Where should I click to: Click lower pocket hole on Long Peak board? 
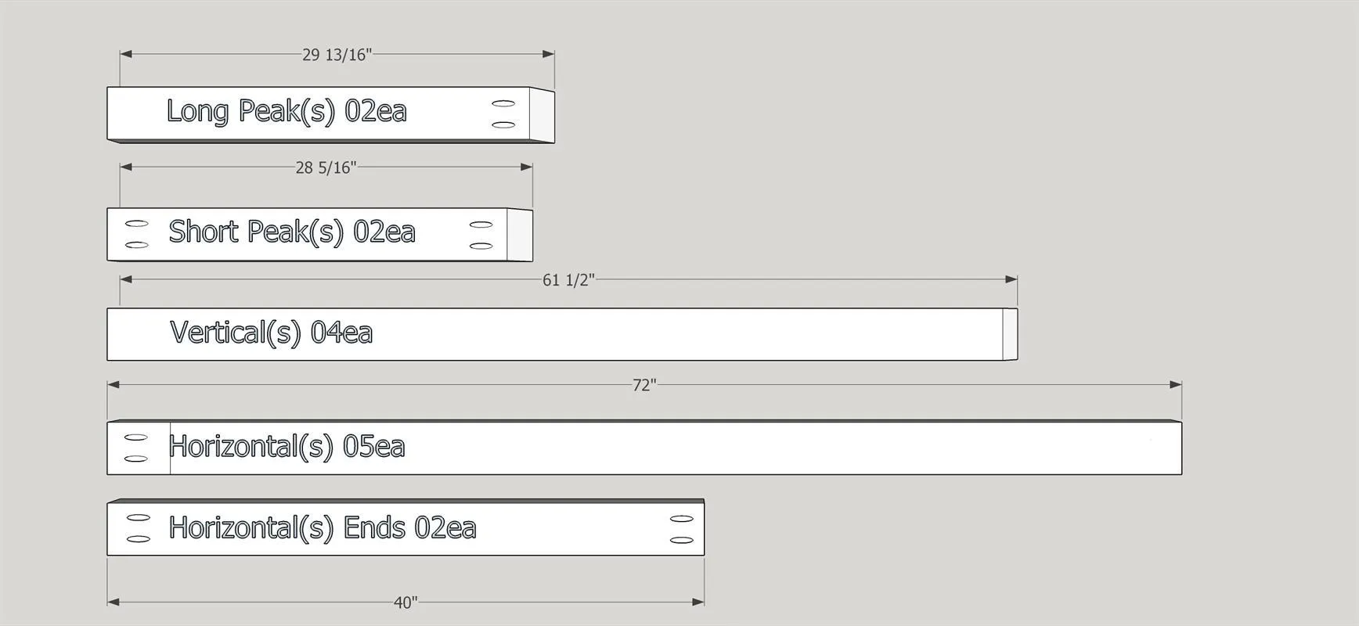pyautogui.click(x=503, y=124)
